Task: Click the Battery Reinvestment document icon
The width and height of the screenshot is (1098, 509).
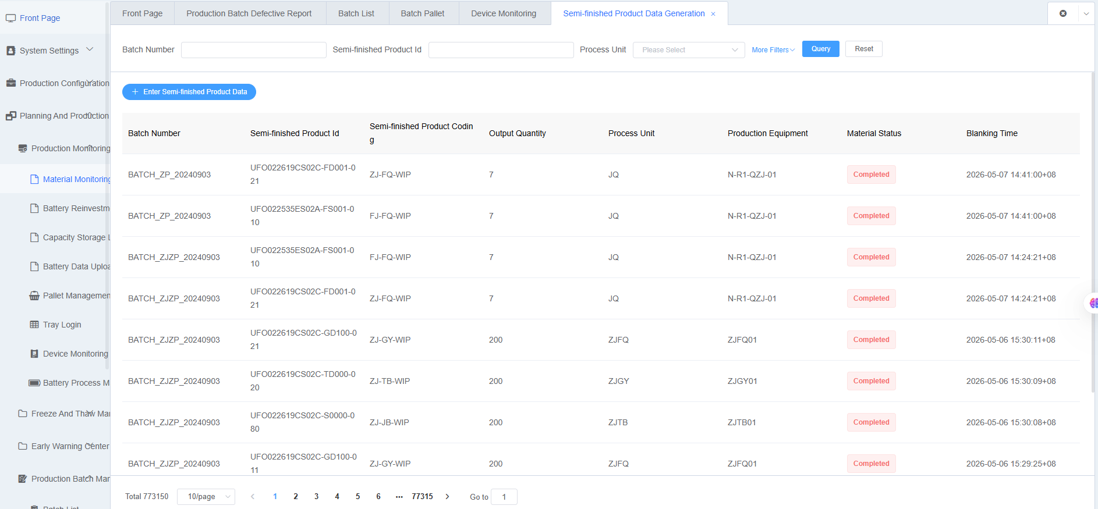Action: pyautogui.click(x=34, y=208)
